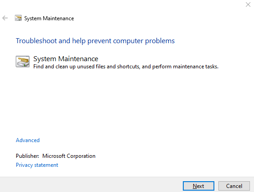Select the large System Maintenance drive icon
Screen dimensions: 254x192
[x=23, y=62]
